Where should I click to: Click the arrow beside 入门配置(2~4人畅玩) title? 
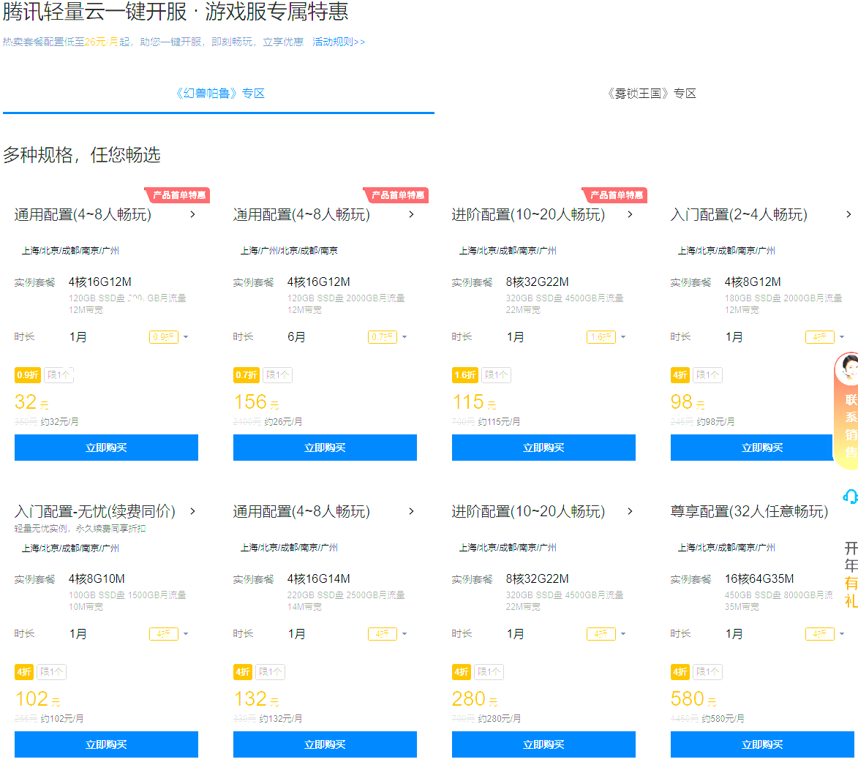pos(848,214)
